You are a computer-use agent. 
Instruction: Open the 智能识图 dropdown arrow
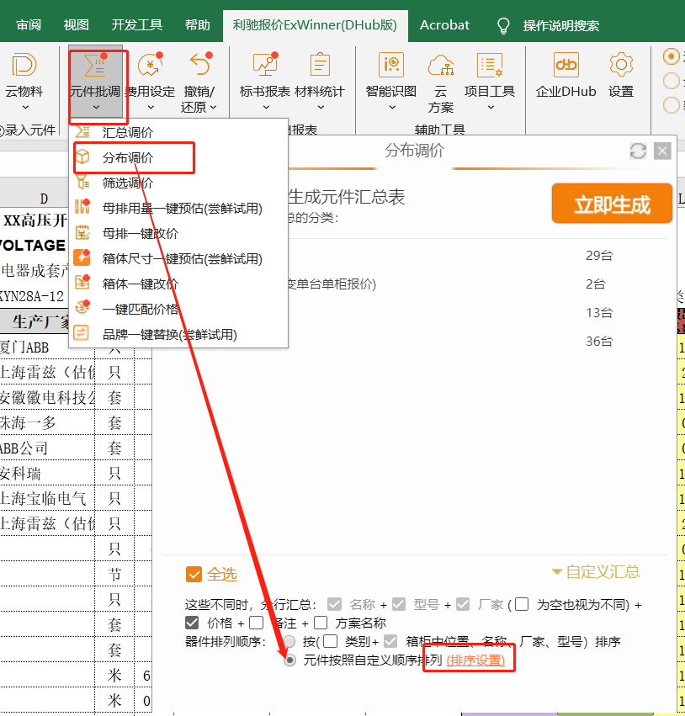pyautogui.click(x=392, y=108)
